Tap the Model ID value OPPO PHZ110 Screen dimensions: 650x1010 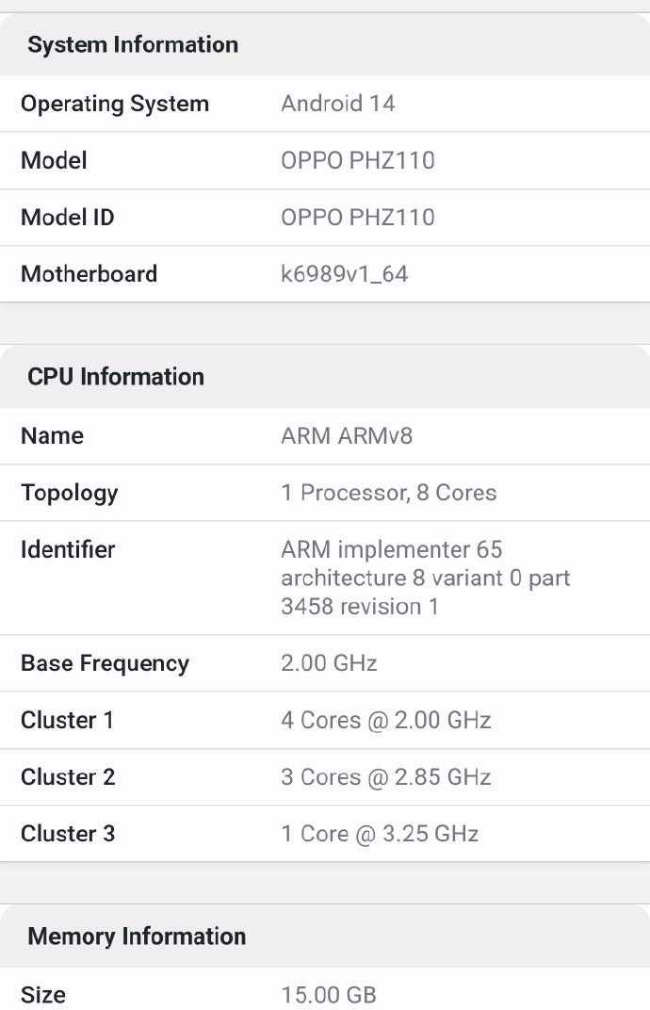(357, 217)
